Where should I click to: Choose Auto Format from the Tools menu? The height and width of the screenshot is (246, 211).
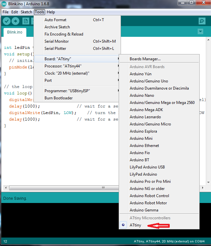(x=77, y=20)
